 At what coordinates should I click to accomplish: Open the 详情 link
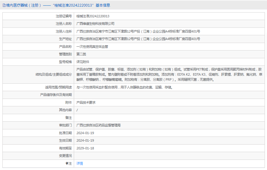pos(80,163)
